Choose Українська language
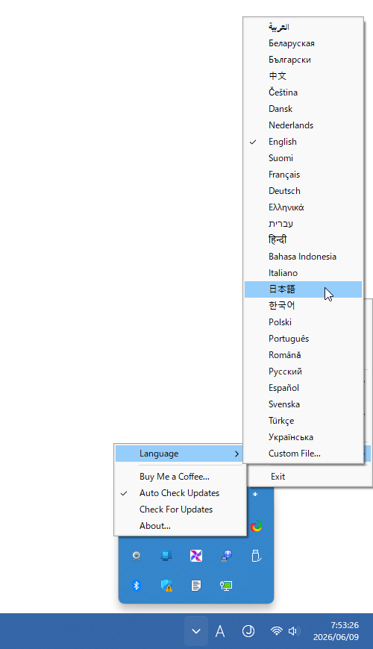Viewport: 373px width, 649px height. (x=303, y=437)
